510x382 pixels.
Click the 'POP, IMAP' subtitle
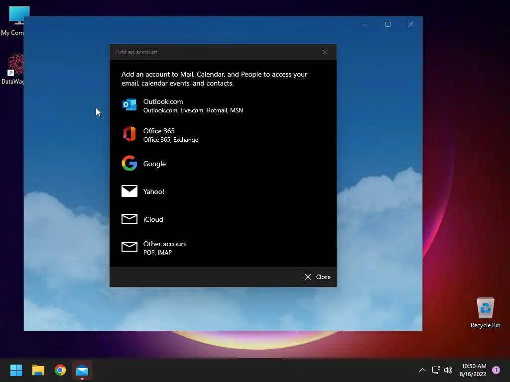click(157, 253)
